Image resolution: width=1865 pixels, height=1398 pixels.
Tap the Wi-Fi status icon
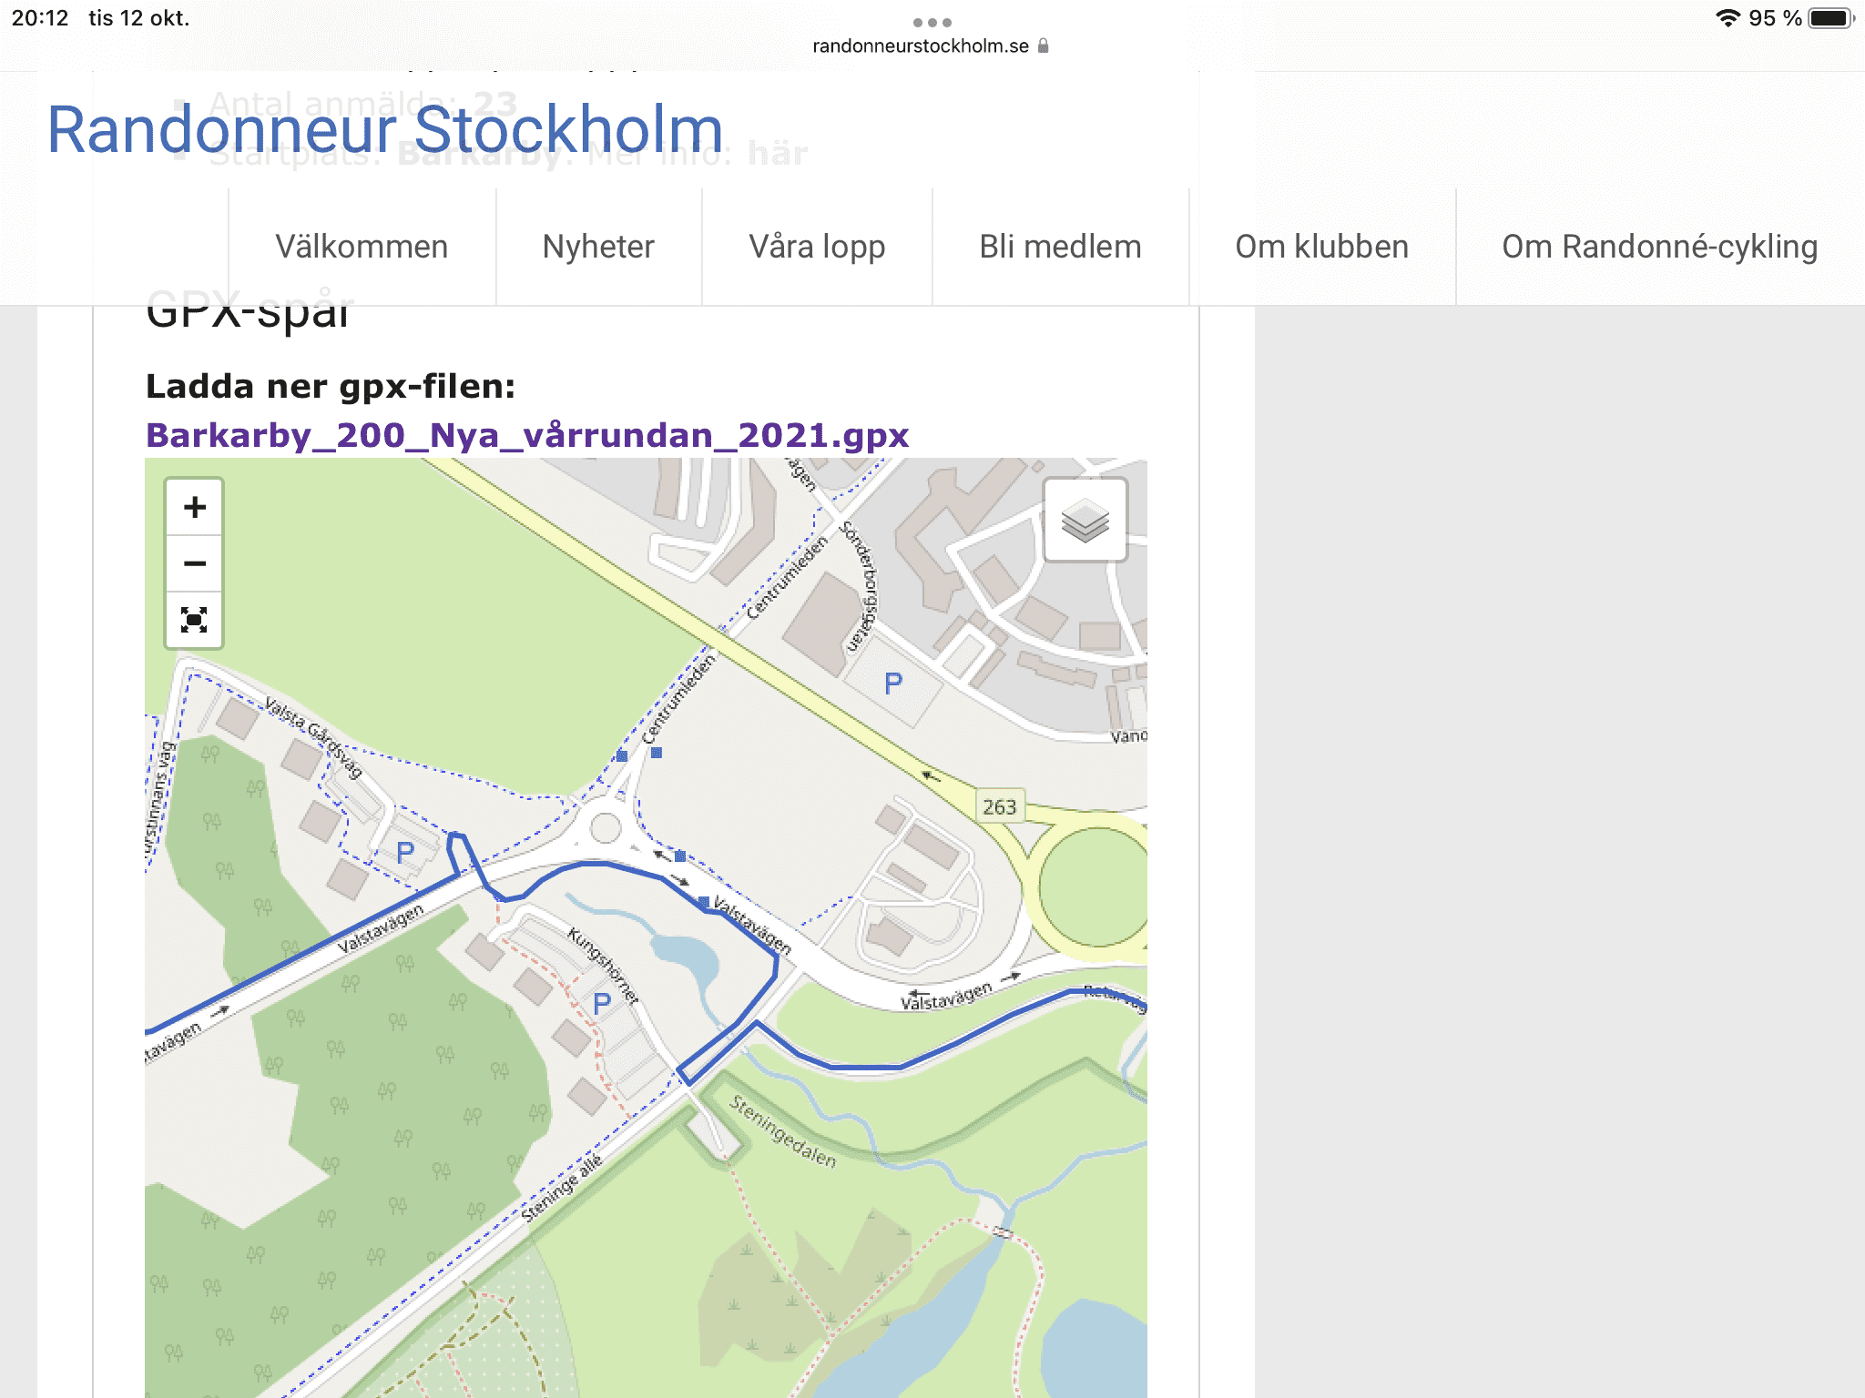1727,18
